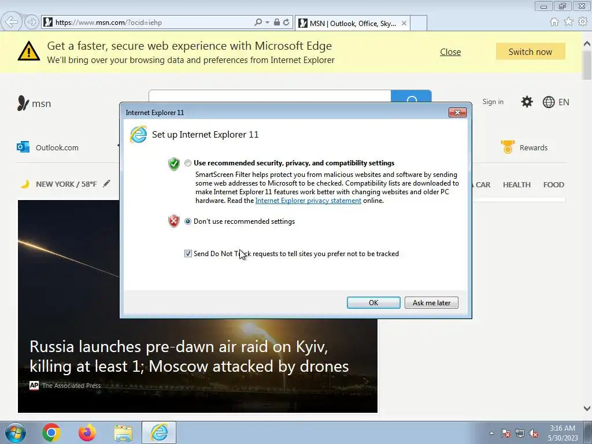
Task: Click the address bar URL field
Action: coord(151,23)
